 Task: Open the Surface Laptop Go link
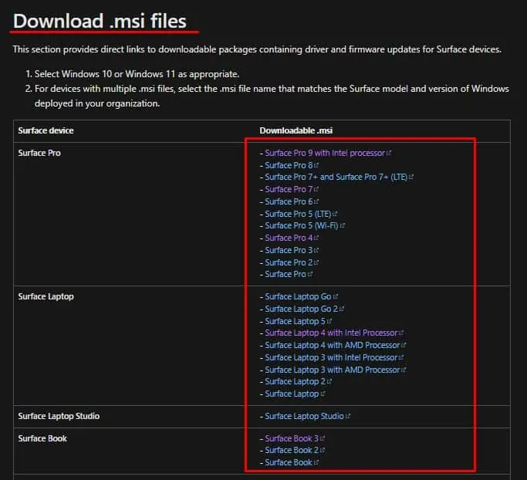pos(298,297)
